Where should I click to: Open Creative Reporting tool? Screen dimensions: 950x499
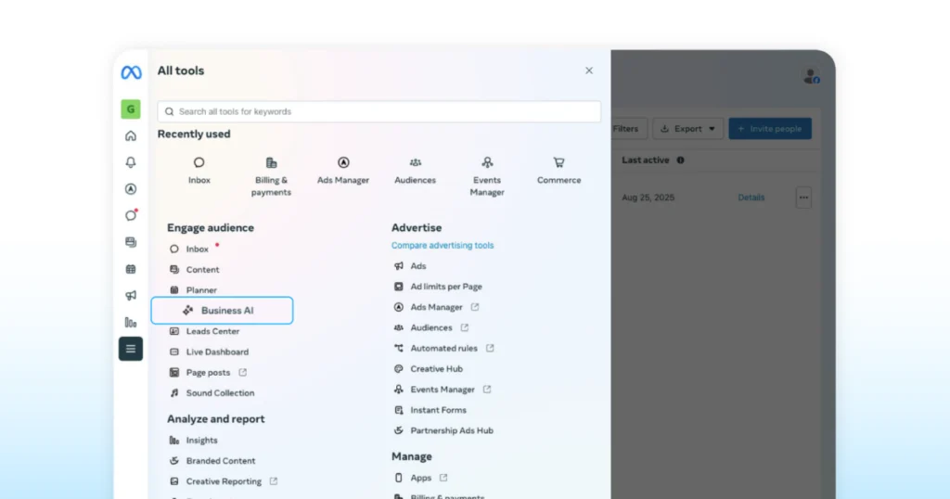click(x=224, y=481)
